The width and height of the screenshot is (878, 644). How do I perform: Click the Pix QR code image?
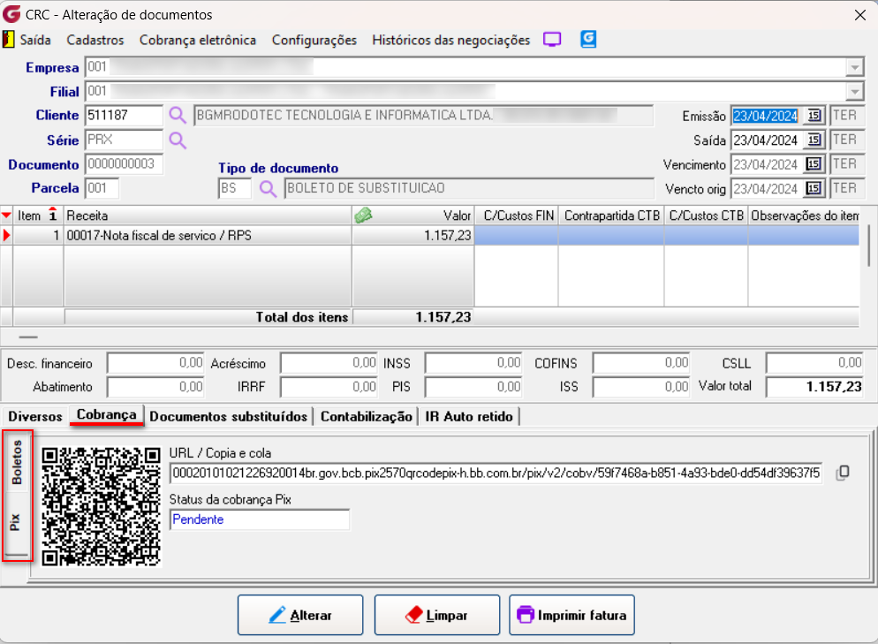tap(102, 507)
